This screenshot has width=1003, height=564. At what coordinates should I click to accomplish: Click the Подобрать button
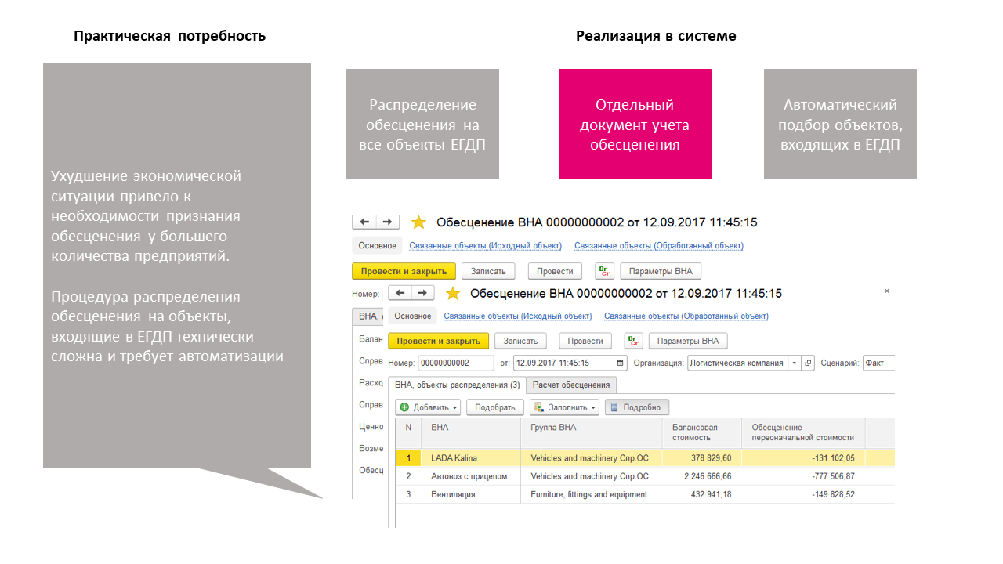[495, 407]
